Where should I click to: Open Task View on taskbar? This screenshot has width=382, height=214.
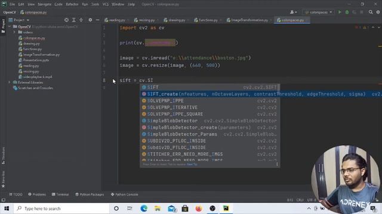coord(130,209)
